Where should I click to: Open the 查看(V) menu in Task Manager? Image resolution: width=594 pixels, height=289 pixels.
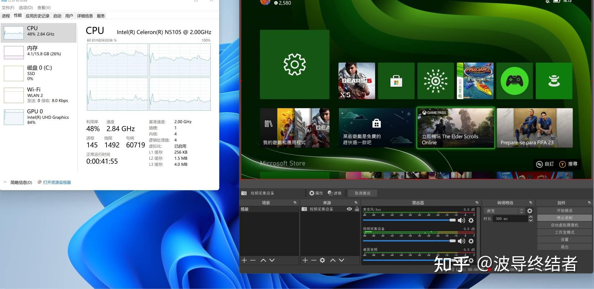[x=44, y=7]
